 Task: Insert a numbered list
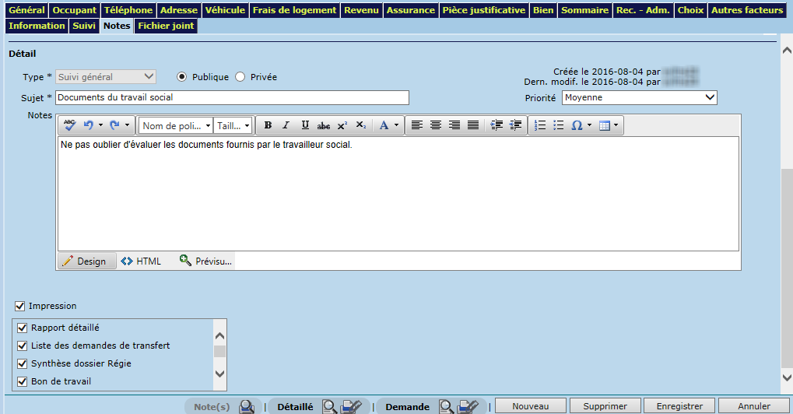point(541,125)
